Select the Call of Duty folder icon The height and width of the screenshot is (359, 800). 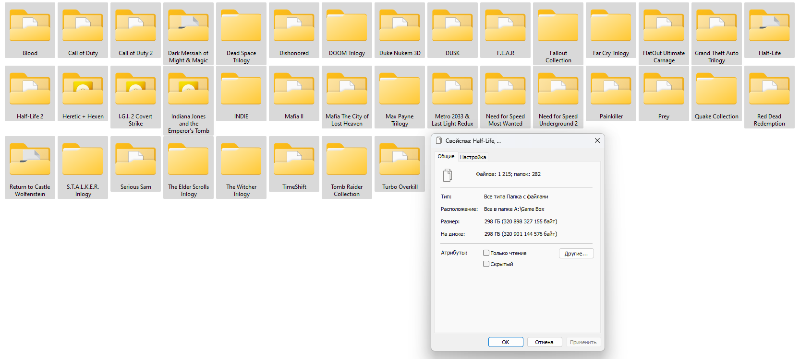pyautogui.click(x=83, y=25)
